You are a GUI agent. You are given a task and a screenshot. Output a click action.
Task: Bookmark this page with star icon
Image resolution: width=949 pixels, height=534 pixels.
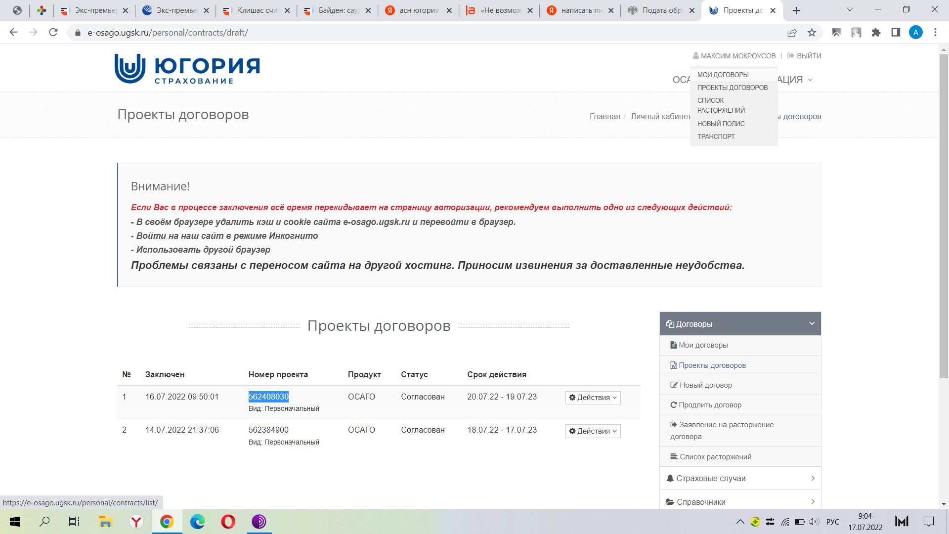812,33
